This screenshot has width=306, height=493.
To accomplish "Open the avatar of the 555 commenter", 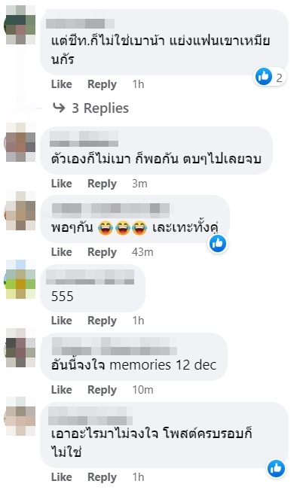I will click(x=21, y=279).
